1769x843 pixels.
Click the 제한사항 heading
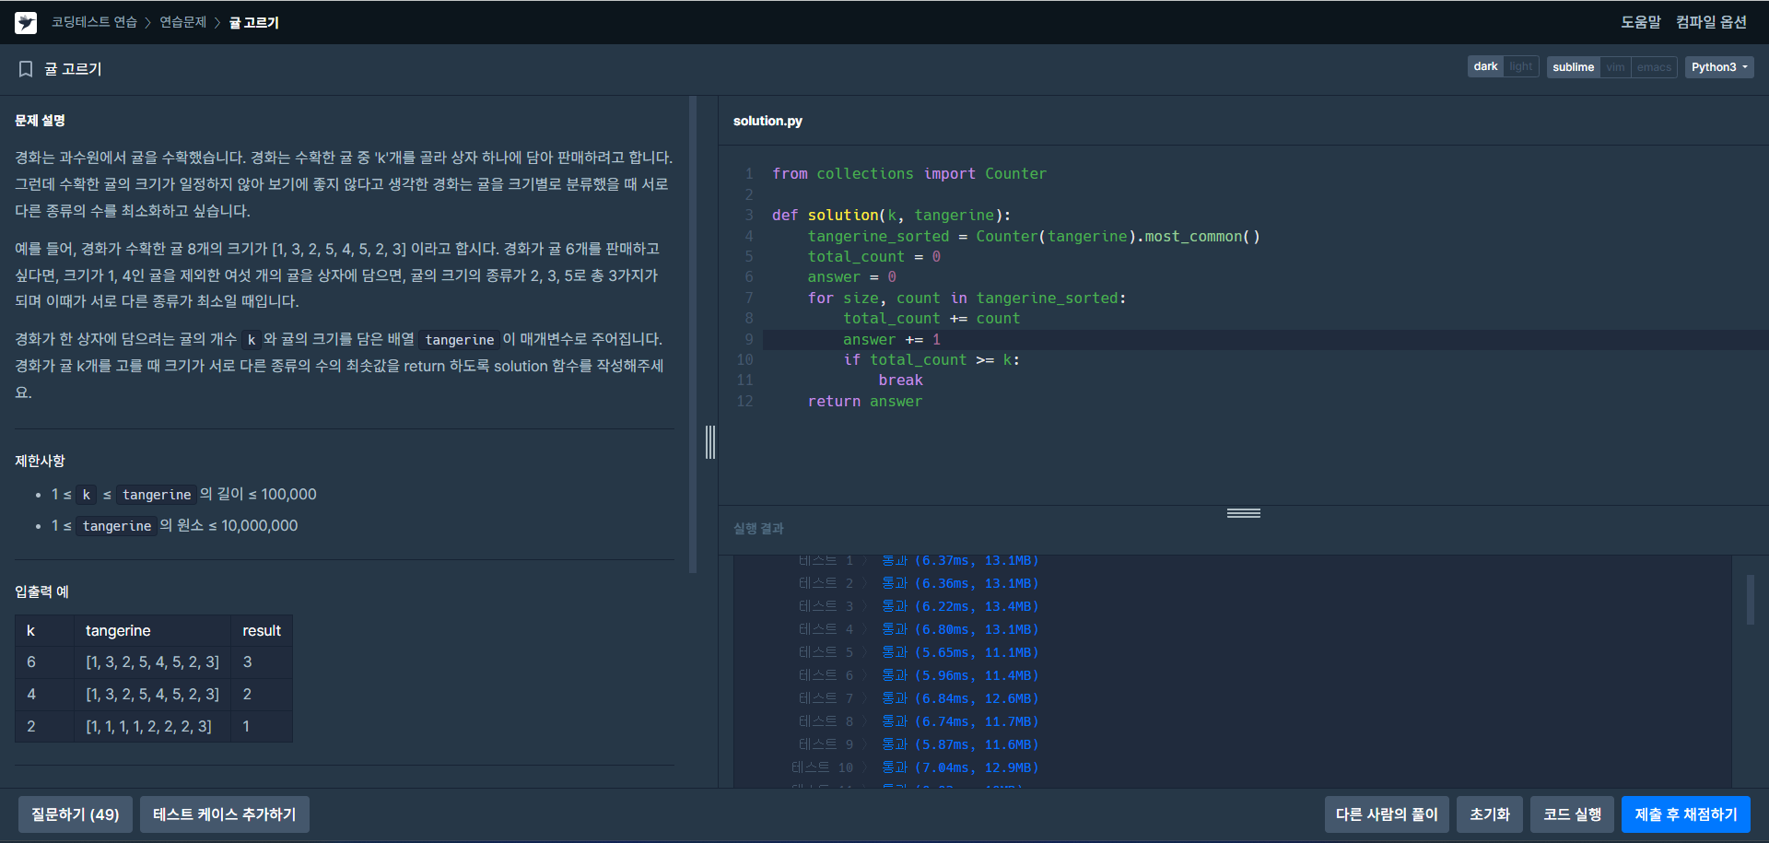pos(40,461)
